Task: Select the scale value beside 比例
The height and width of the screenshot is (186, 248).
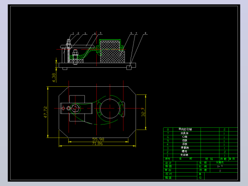Action: [220, 166]
